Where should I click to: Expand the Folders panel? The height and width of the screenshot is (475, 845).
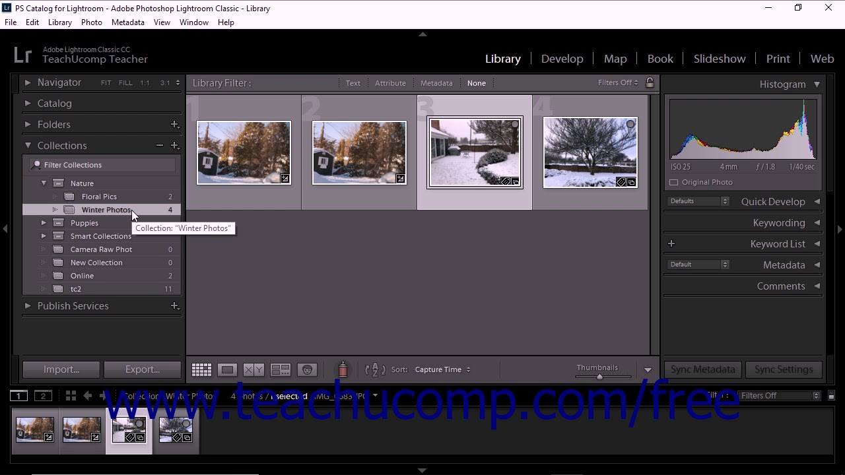[x=28, y=124]
